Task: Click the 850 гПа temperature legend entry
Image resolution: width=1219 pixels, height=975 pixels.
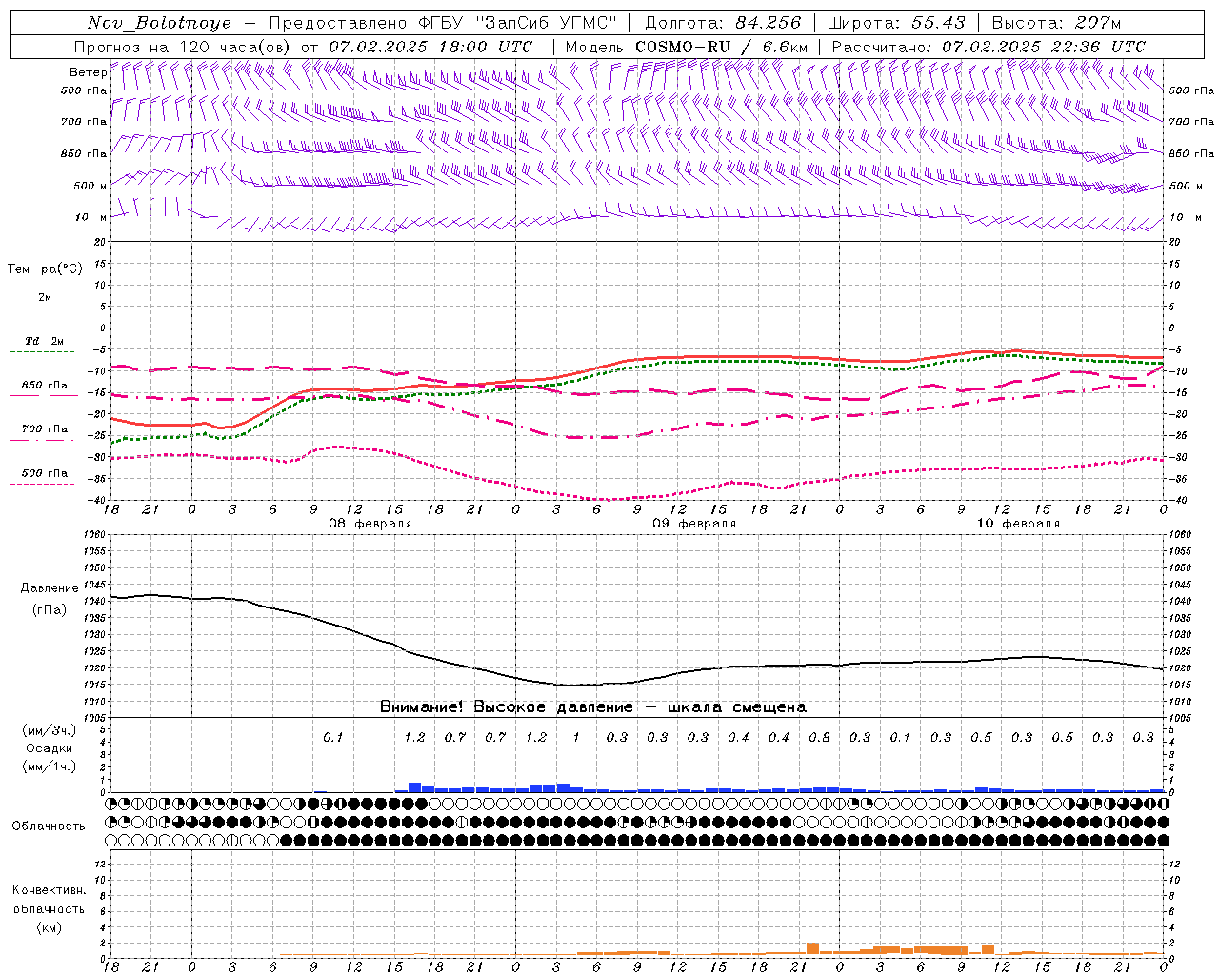Action: click(44, 385)
